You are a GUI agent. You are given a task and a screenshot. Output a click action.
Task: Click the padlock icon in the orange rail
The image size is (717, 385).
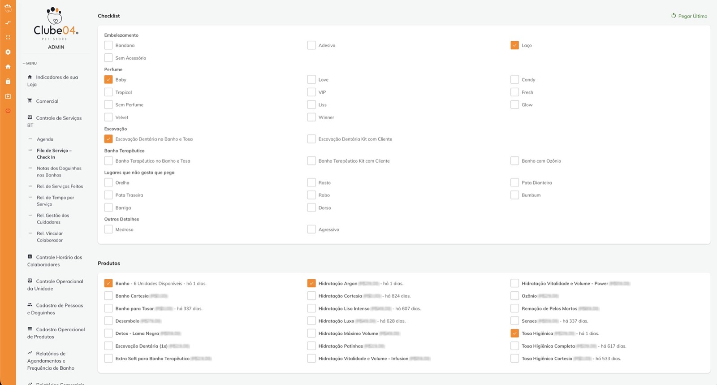pos(8,81)
